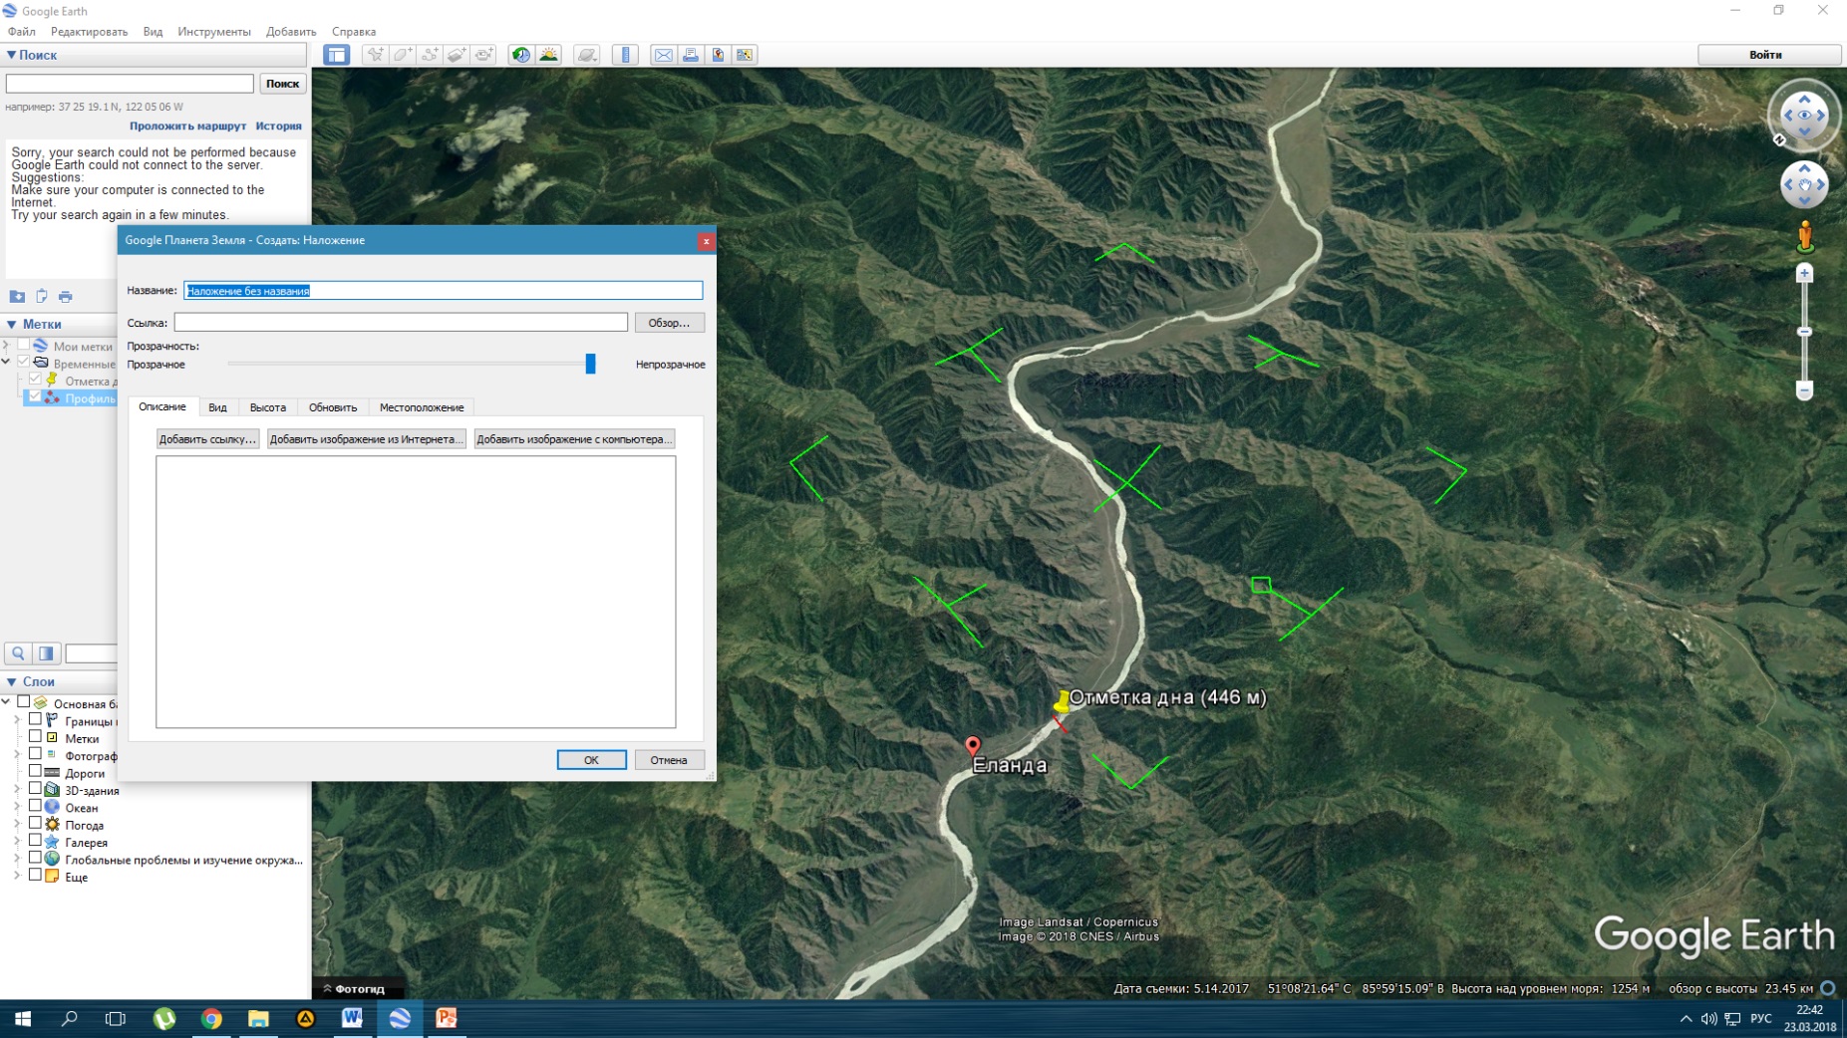The height and width of the screenshot is (1038, 1847).
Task: Expand the Погода layer node
Action: (x=17, y=825)
